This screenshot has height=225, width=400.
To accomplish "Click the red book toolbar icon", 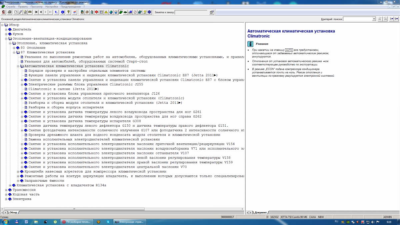I will 97,12.
